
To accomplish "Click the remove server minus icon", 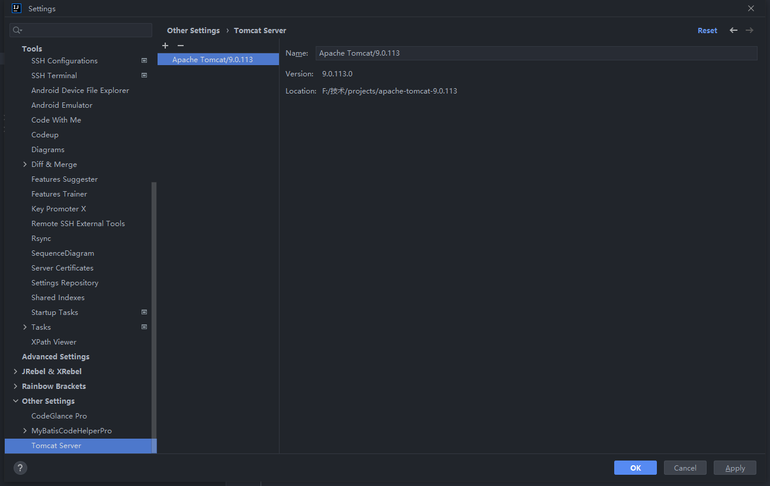I will click(181, 46).
